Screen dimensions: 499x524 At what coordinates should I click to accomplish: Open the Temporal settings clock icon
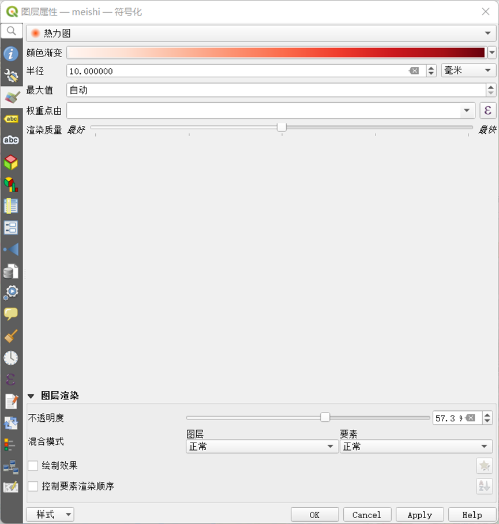pyautogui.click(x=12, y=357)
